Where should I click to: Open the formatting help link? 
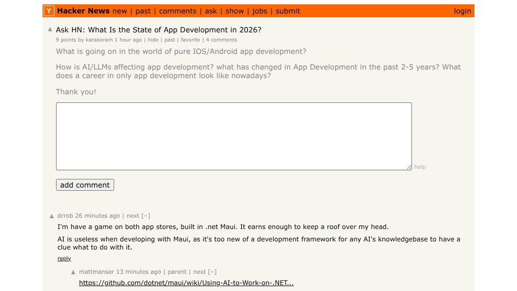pyautogui.click(x=420, y=167)
